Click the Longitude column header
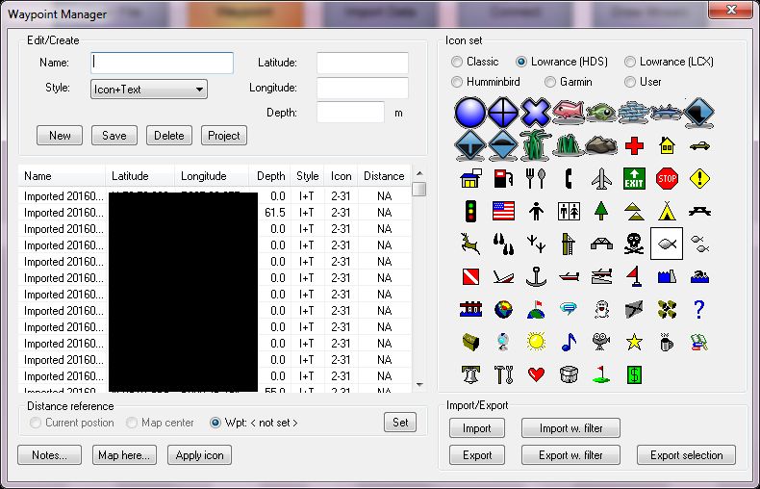The width and height of the screenshot is (760, 489). pos(203,176)
